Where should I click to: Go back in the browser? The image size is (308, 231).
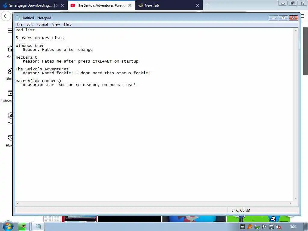click(6, 16)
